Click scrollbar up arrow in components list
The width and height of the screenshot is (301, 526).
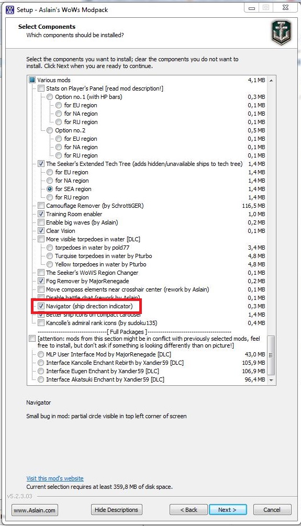click(271, 81)
